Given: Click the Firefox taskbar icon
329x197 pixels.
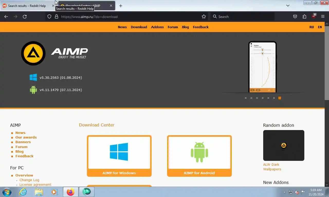Looking at the screenshot, I should point(70,192).
